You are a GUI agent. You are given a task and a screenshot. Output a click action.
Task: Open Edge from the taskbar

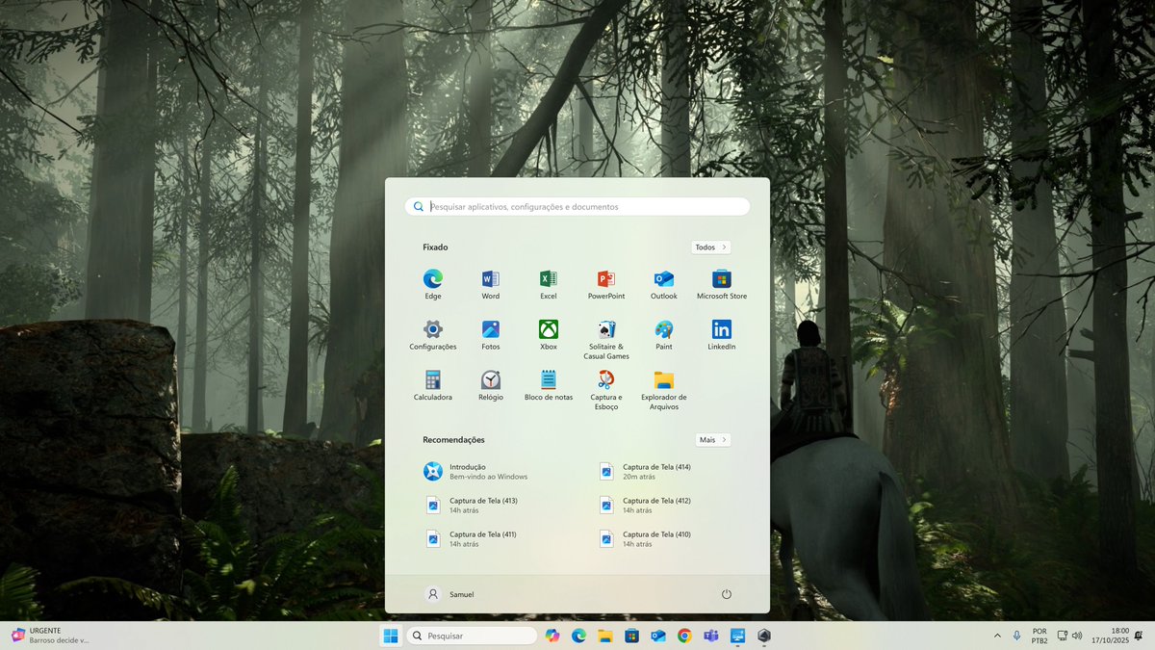578,636
